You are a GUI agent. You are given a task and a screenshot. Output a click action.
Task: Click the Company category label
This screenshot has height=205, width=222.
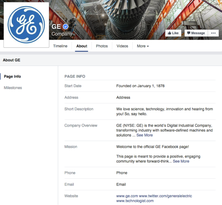[62, 34]
